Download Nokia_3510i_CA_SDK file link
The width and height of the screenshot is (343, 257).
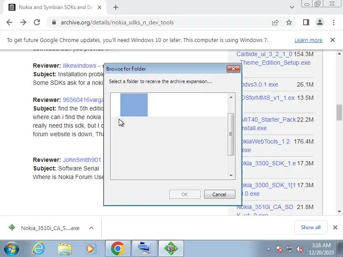tap(265, 210)
